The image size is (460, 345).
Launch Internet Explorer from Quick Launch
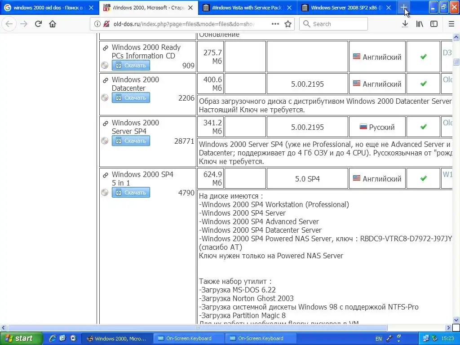pyautogui.click(x=53, y=338)
